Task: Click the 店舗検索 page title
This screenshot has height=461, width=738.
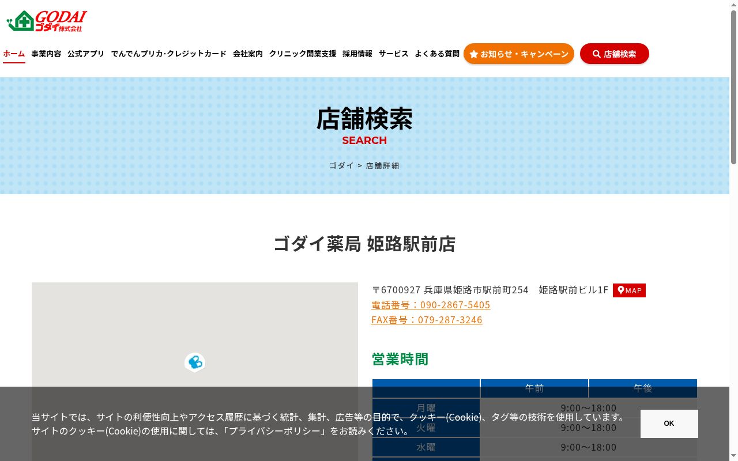Action: click(364, 119)
